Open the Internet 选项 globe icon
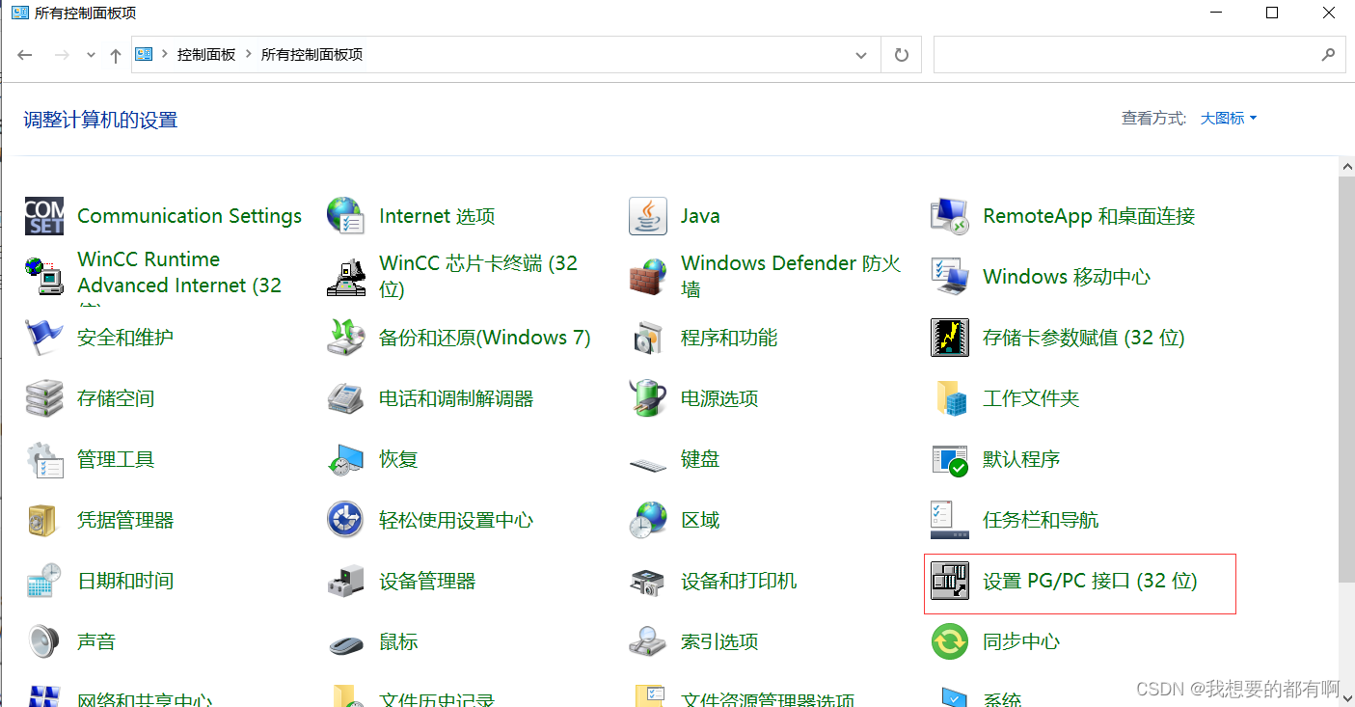The width and height of the screenshot is (1355, 707). coord(345,216)
